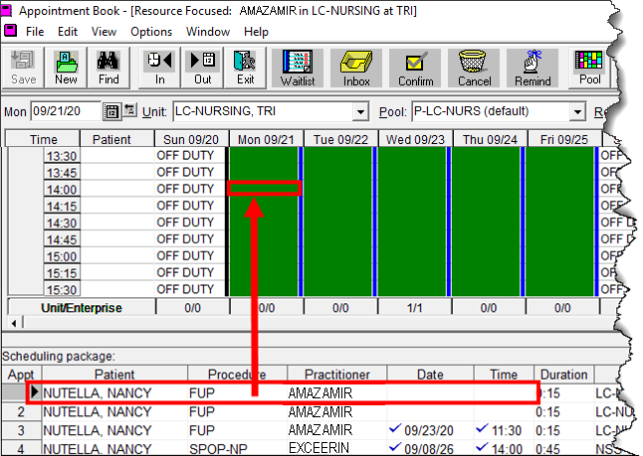Open the Waitlist toolbar icon
Image resolution: width=643 pixels, height=456 pixels.
coord(298,68)
